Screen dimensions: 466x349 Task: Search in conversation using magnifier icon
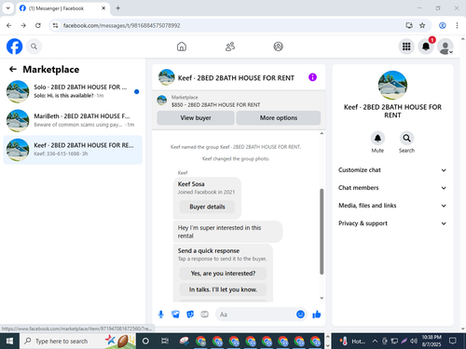click(406, 138)
